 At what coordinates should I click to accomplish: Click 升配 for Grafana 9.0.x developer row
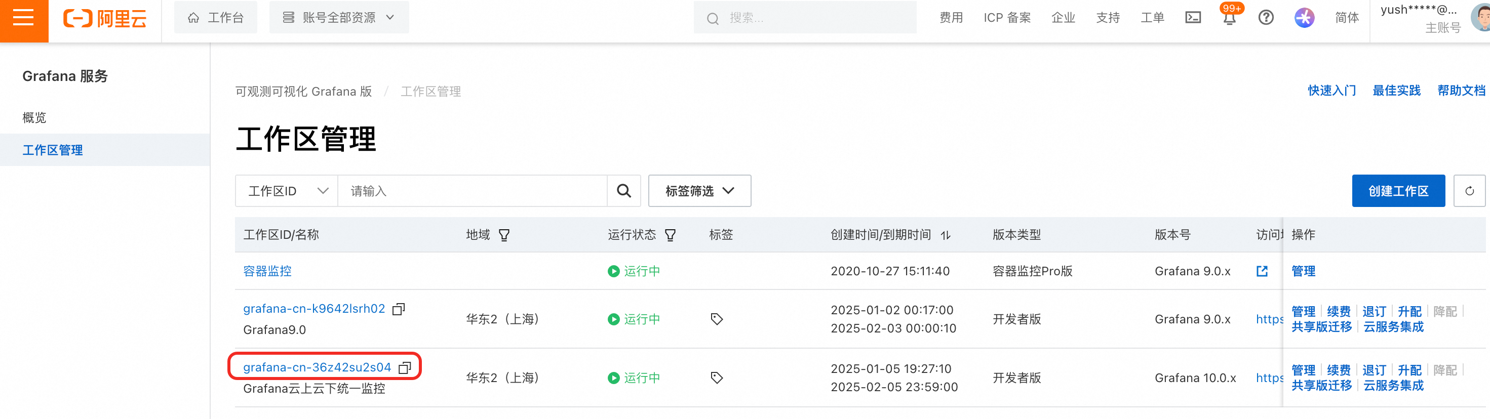pos(1409,312)
